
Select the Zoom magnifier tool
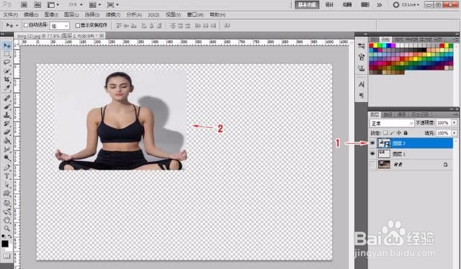tap(7, 228)
